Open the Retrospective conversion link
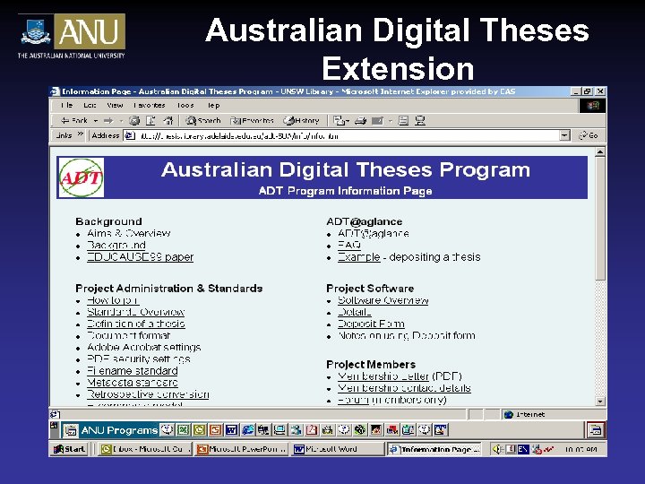 click(x=148, y=394)
